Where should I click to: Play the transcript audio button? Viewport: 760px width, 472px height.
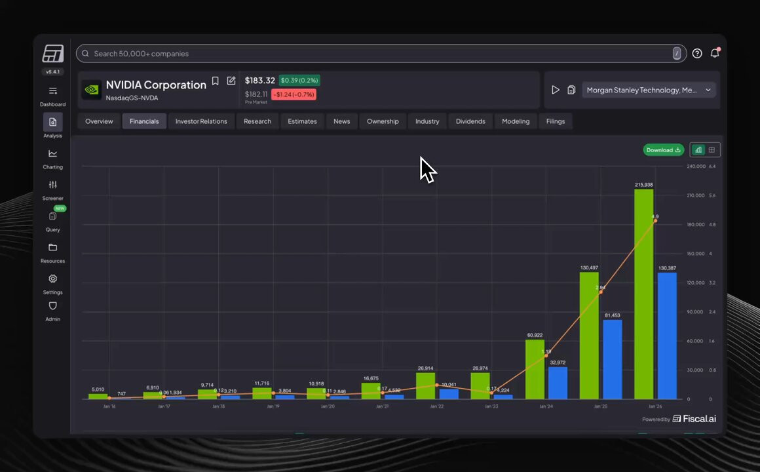click(x=556, y=90)
